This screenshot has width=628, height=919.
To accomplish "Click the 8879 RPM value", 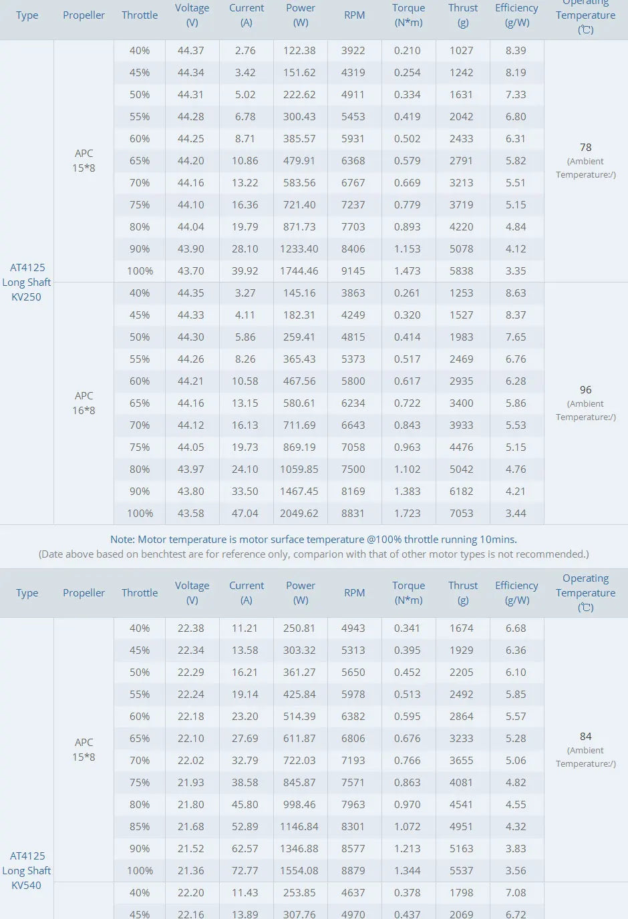I will [x=353, y=871].
